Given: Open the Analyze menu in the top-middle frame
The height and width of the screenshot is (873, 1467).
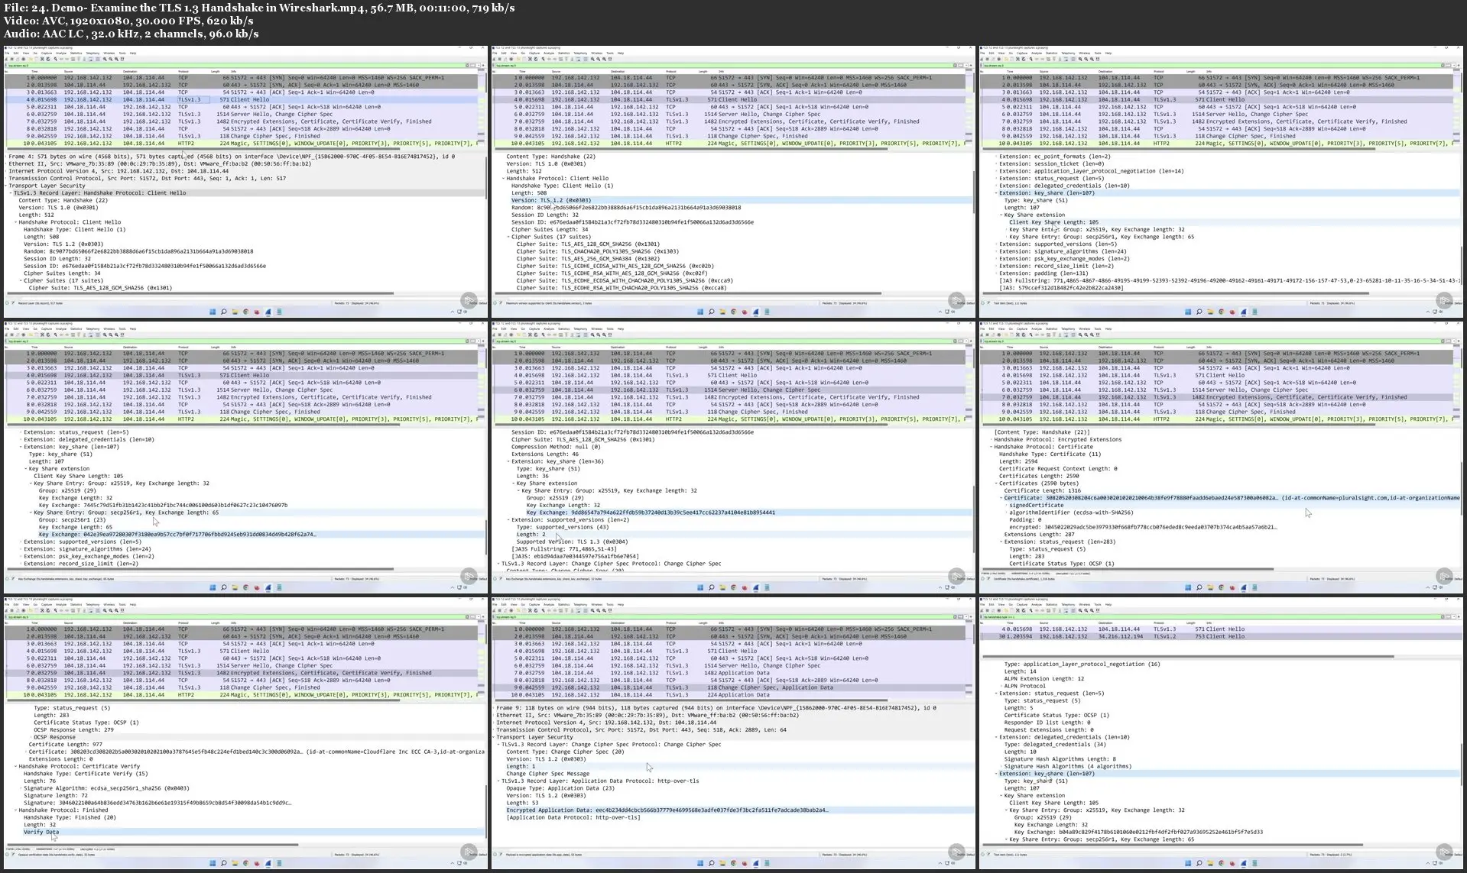Looking at the screenshot, I should 549,53.
